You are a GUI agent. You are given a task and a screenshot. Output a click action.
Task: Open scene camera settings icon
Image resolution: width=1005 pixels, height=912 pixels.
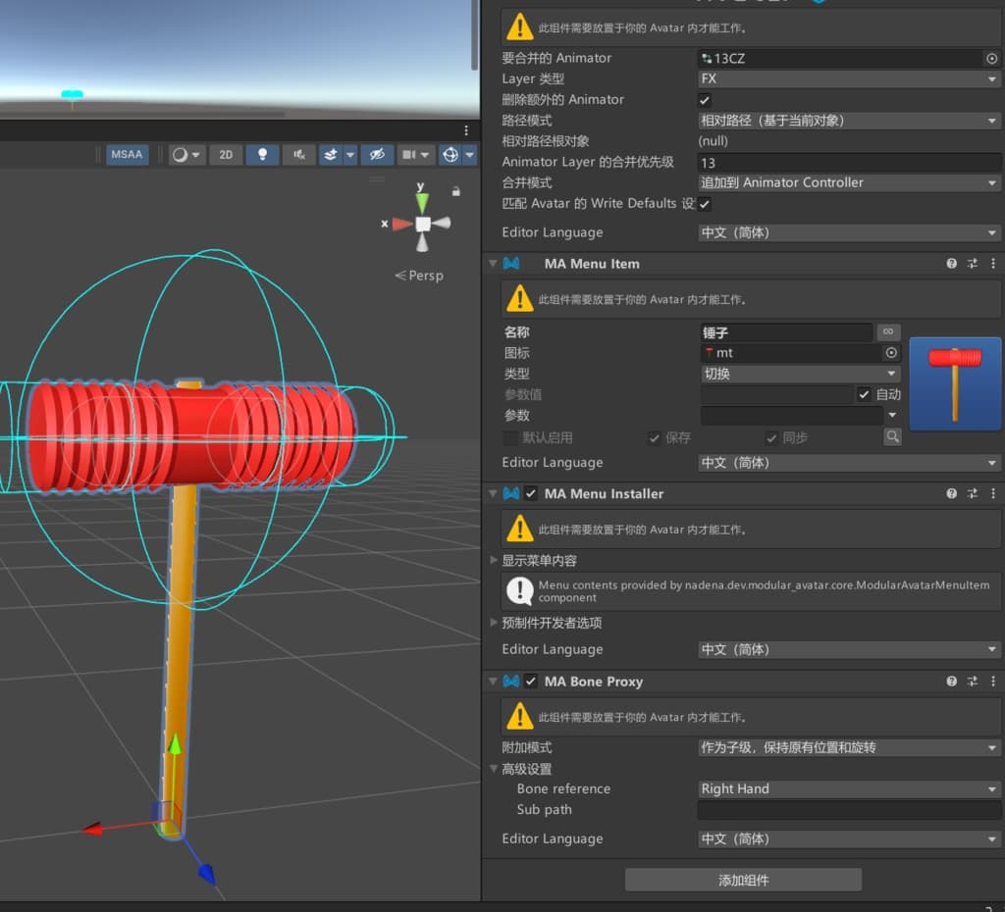coord(409,154)
